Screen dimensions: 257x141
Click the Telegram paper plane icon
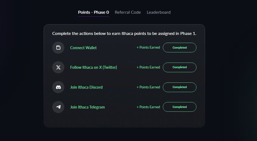pyautogui.click(x=58, y=107)
